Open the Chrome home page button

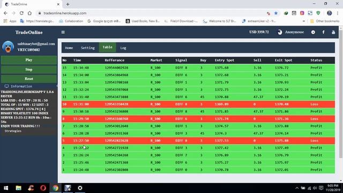[x=29, y=13]
